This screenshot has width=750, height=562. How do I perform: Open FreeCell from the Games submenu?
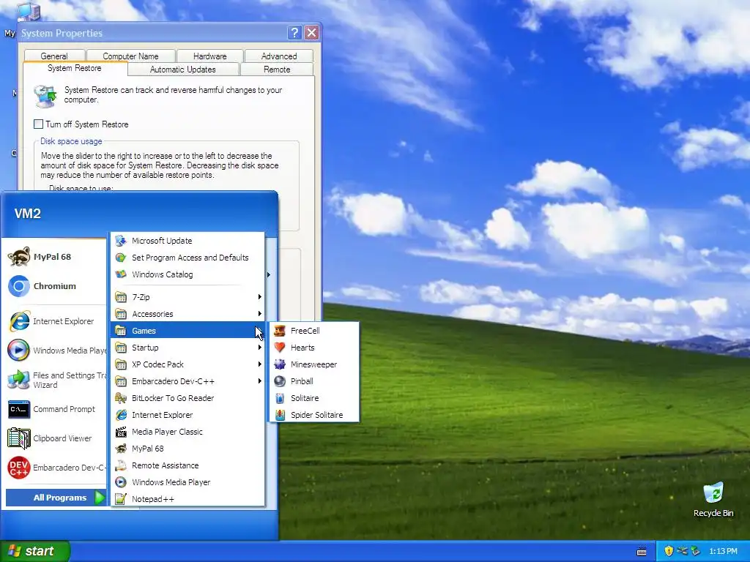pos(314,331)
